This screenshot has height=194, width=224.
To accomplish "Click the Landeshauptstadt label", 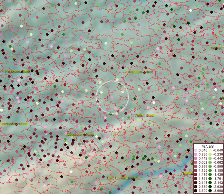I will pos(14,124).
